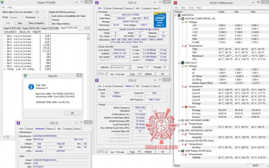Open SPD tab in CPU-Z Memory window
Screen dimensions: 269x168
click(137, 86)
